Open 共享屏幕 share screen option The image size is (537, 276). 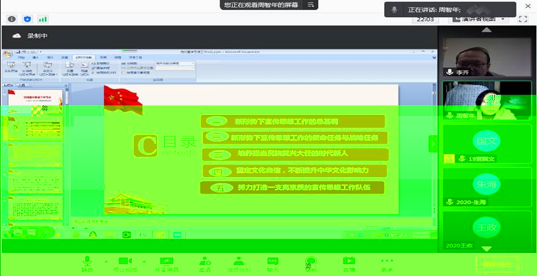[167, 264]
